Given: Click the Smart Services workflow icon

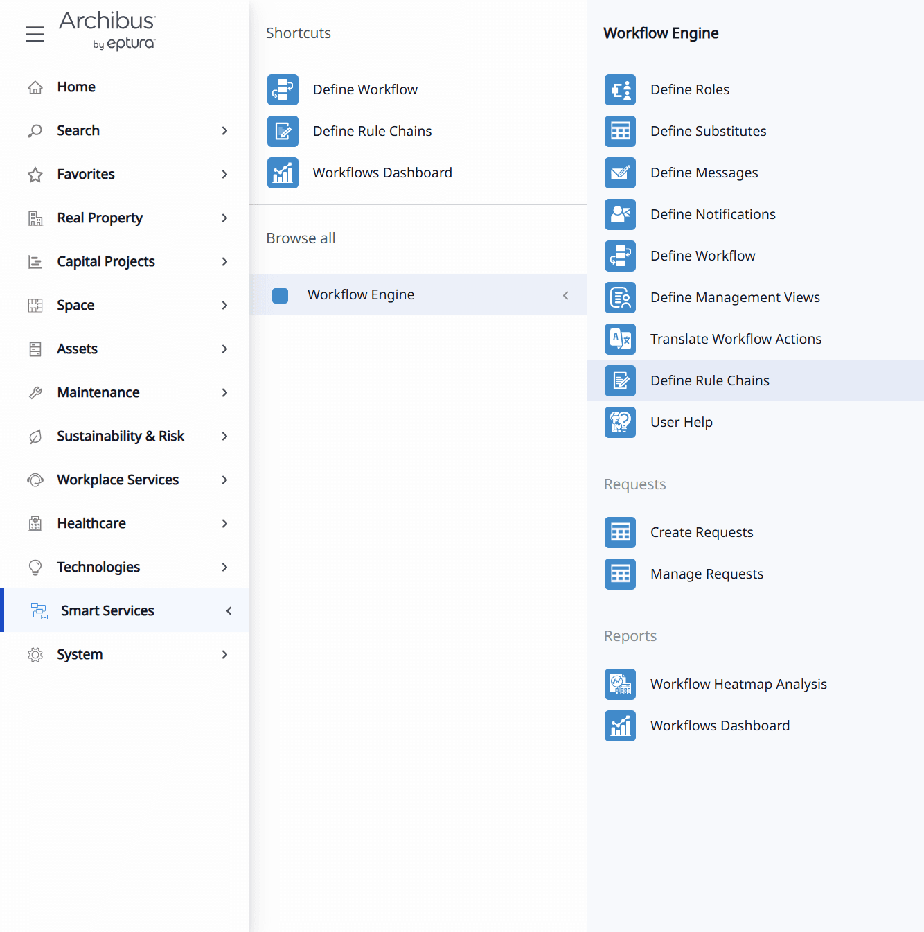Looking at the screenshot, I should coord(39,611).
